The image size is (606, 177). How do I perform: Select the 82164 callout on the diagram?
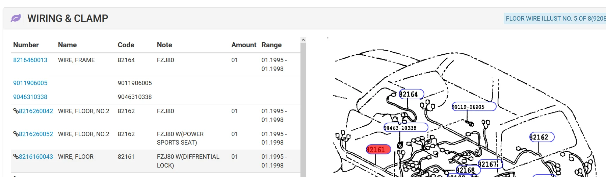411,94
